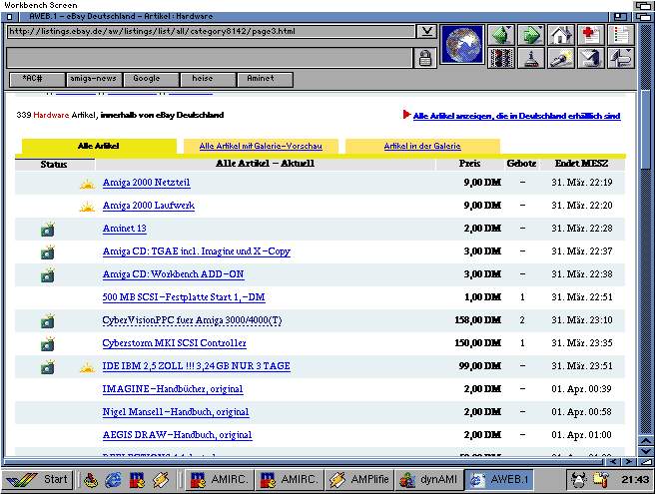
Task: Click the green forward arrow navigation icon
Action: tap(530, 35)
